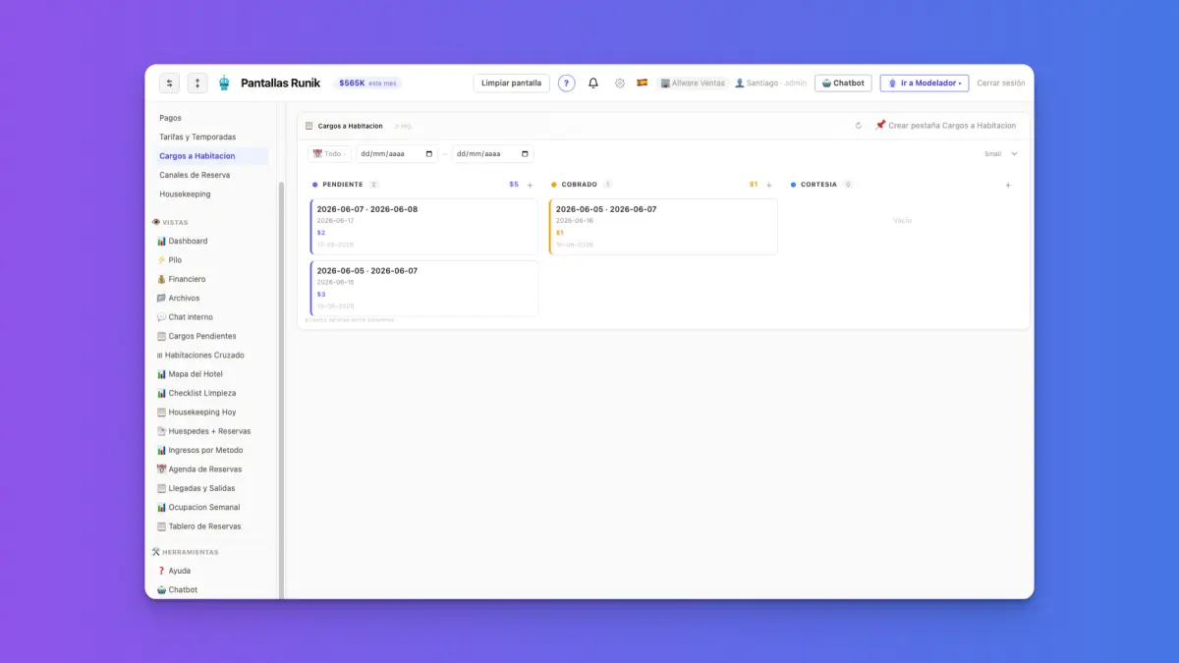Open the Chatbot button in header
The width and height of the screenshot is (1179, 663).
point(843,83)
